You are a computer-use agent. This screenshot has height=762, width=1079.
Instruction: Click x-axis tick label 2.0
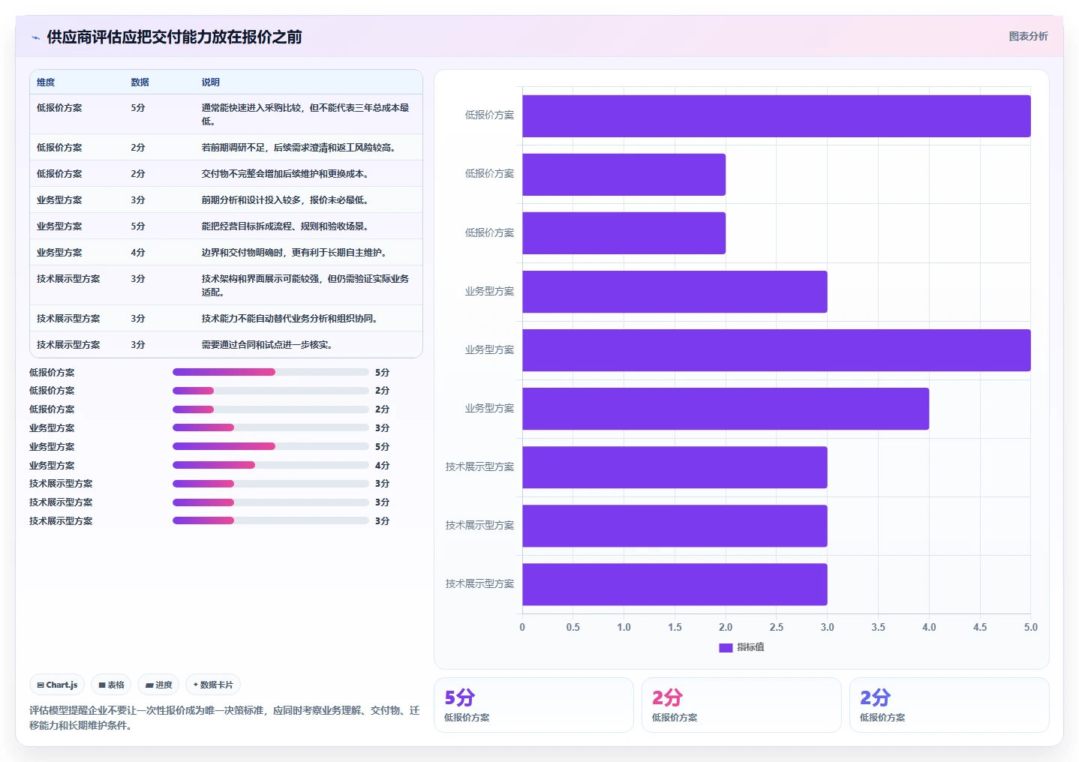click(726, 627)
